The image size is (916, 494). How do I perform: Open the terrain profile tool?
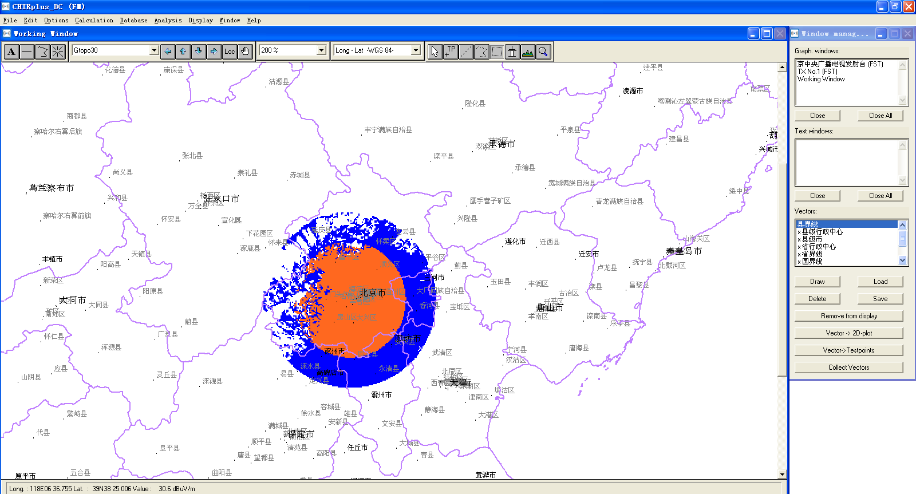point(528,52)
